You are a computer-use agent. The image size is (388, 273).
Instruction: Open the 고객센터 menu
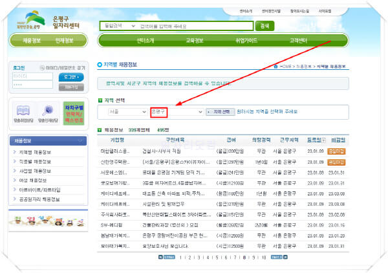coord(298,40)
